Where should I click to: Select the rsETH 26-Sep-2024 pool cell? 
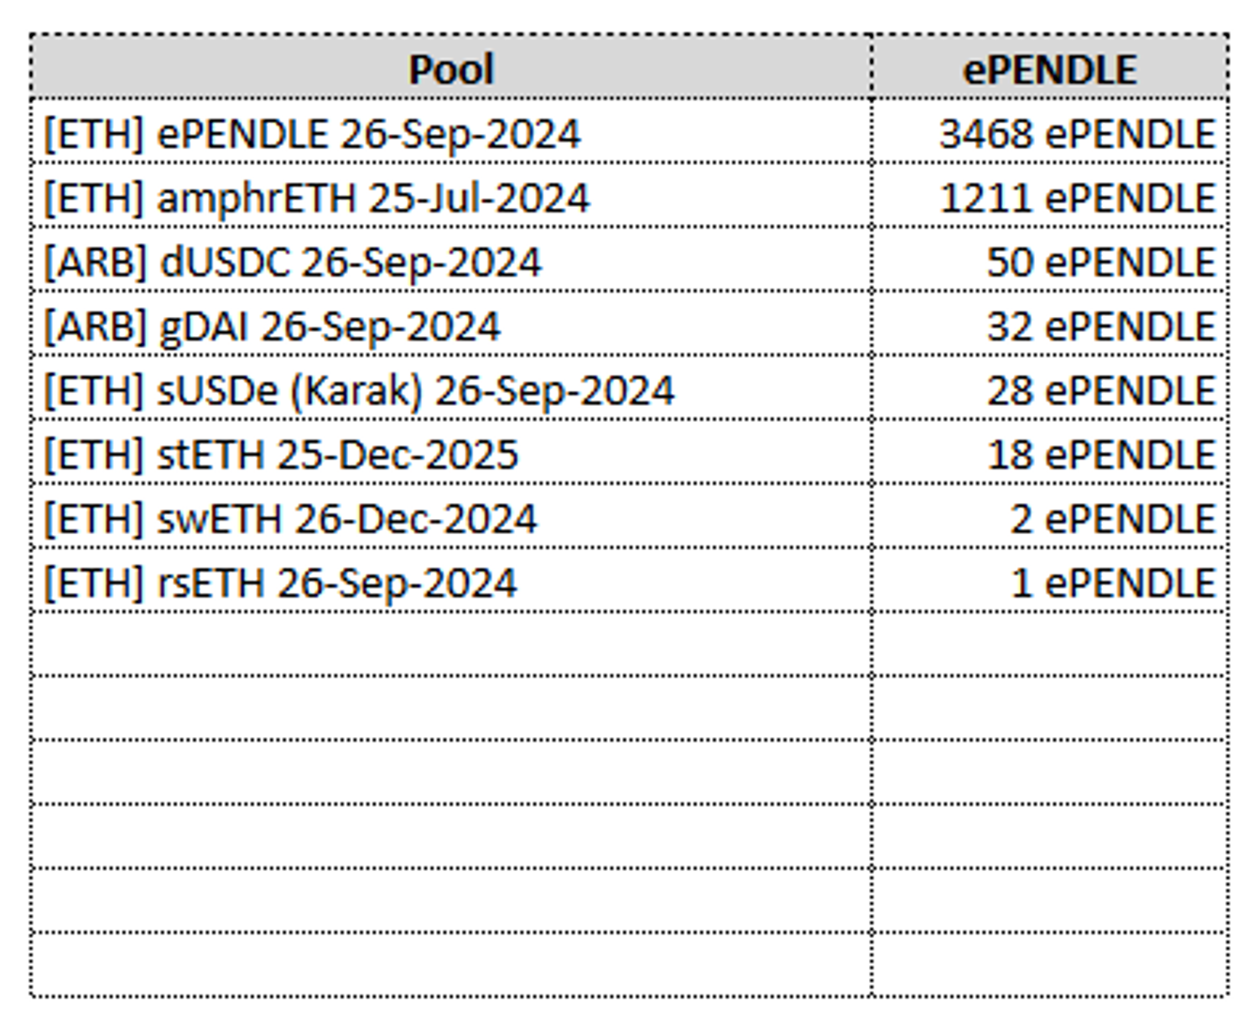tap(280, 583)
